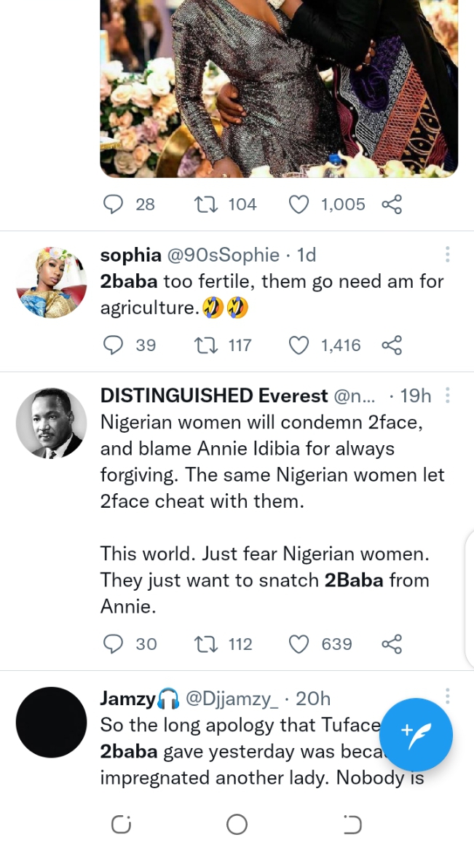Screen dimensions: 474x856
Task: Open more options for sophia's tweet
Action: point(447,254)
